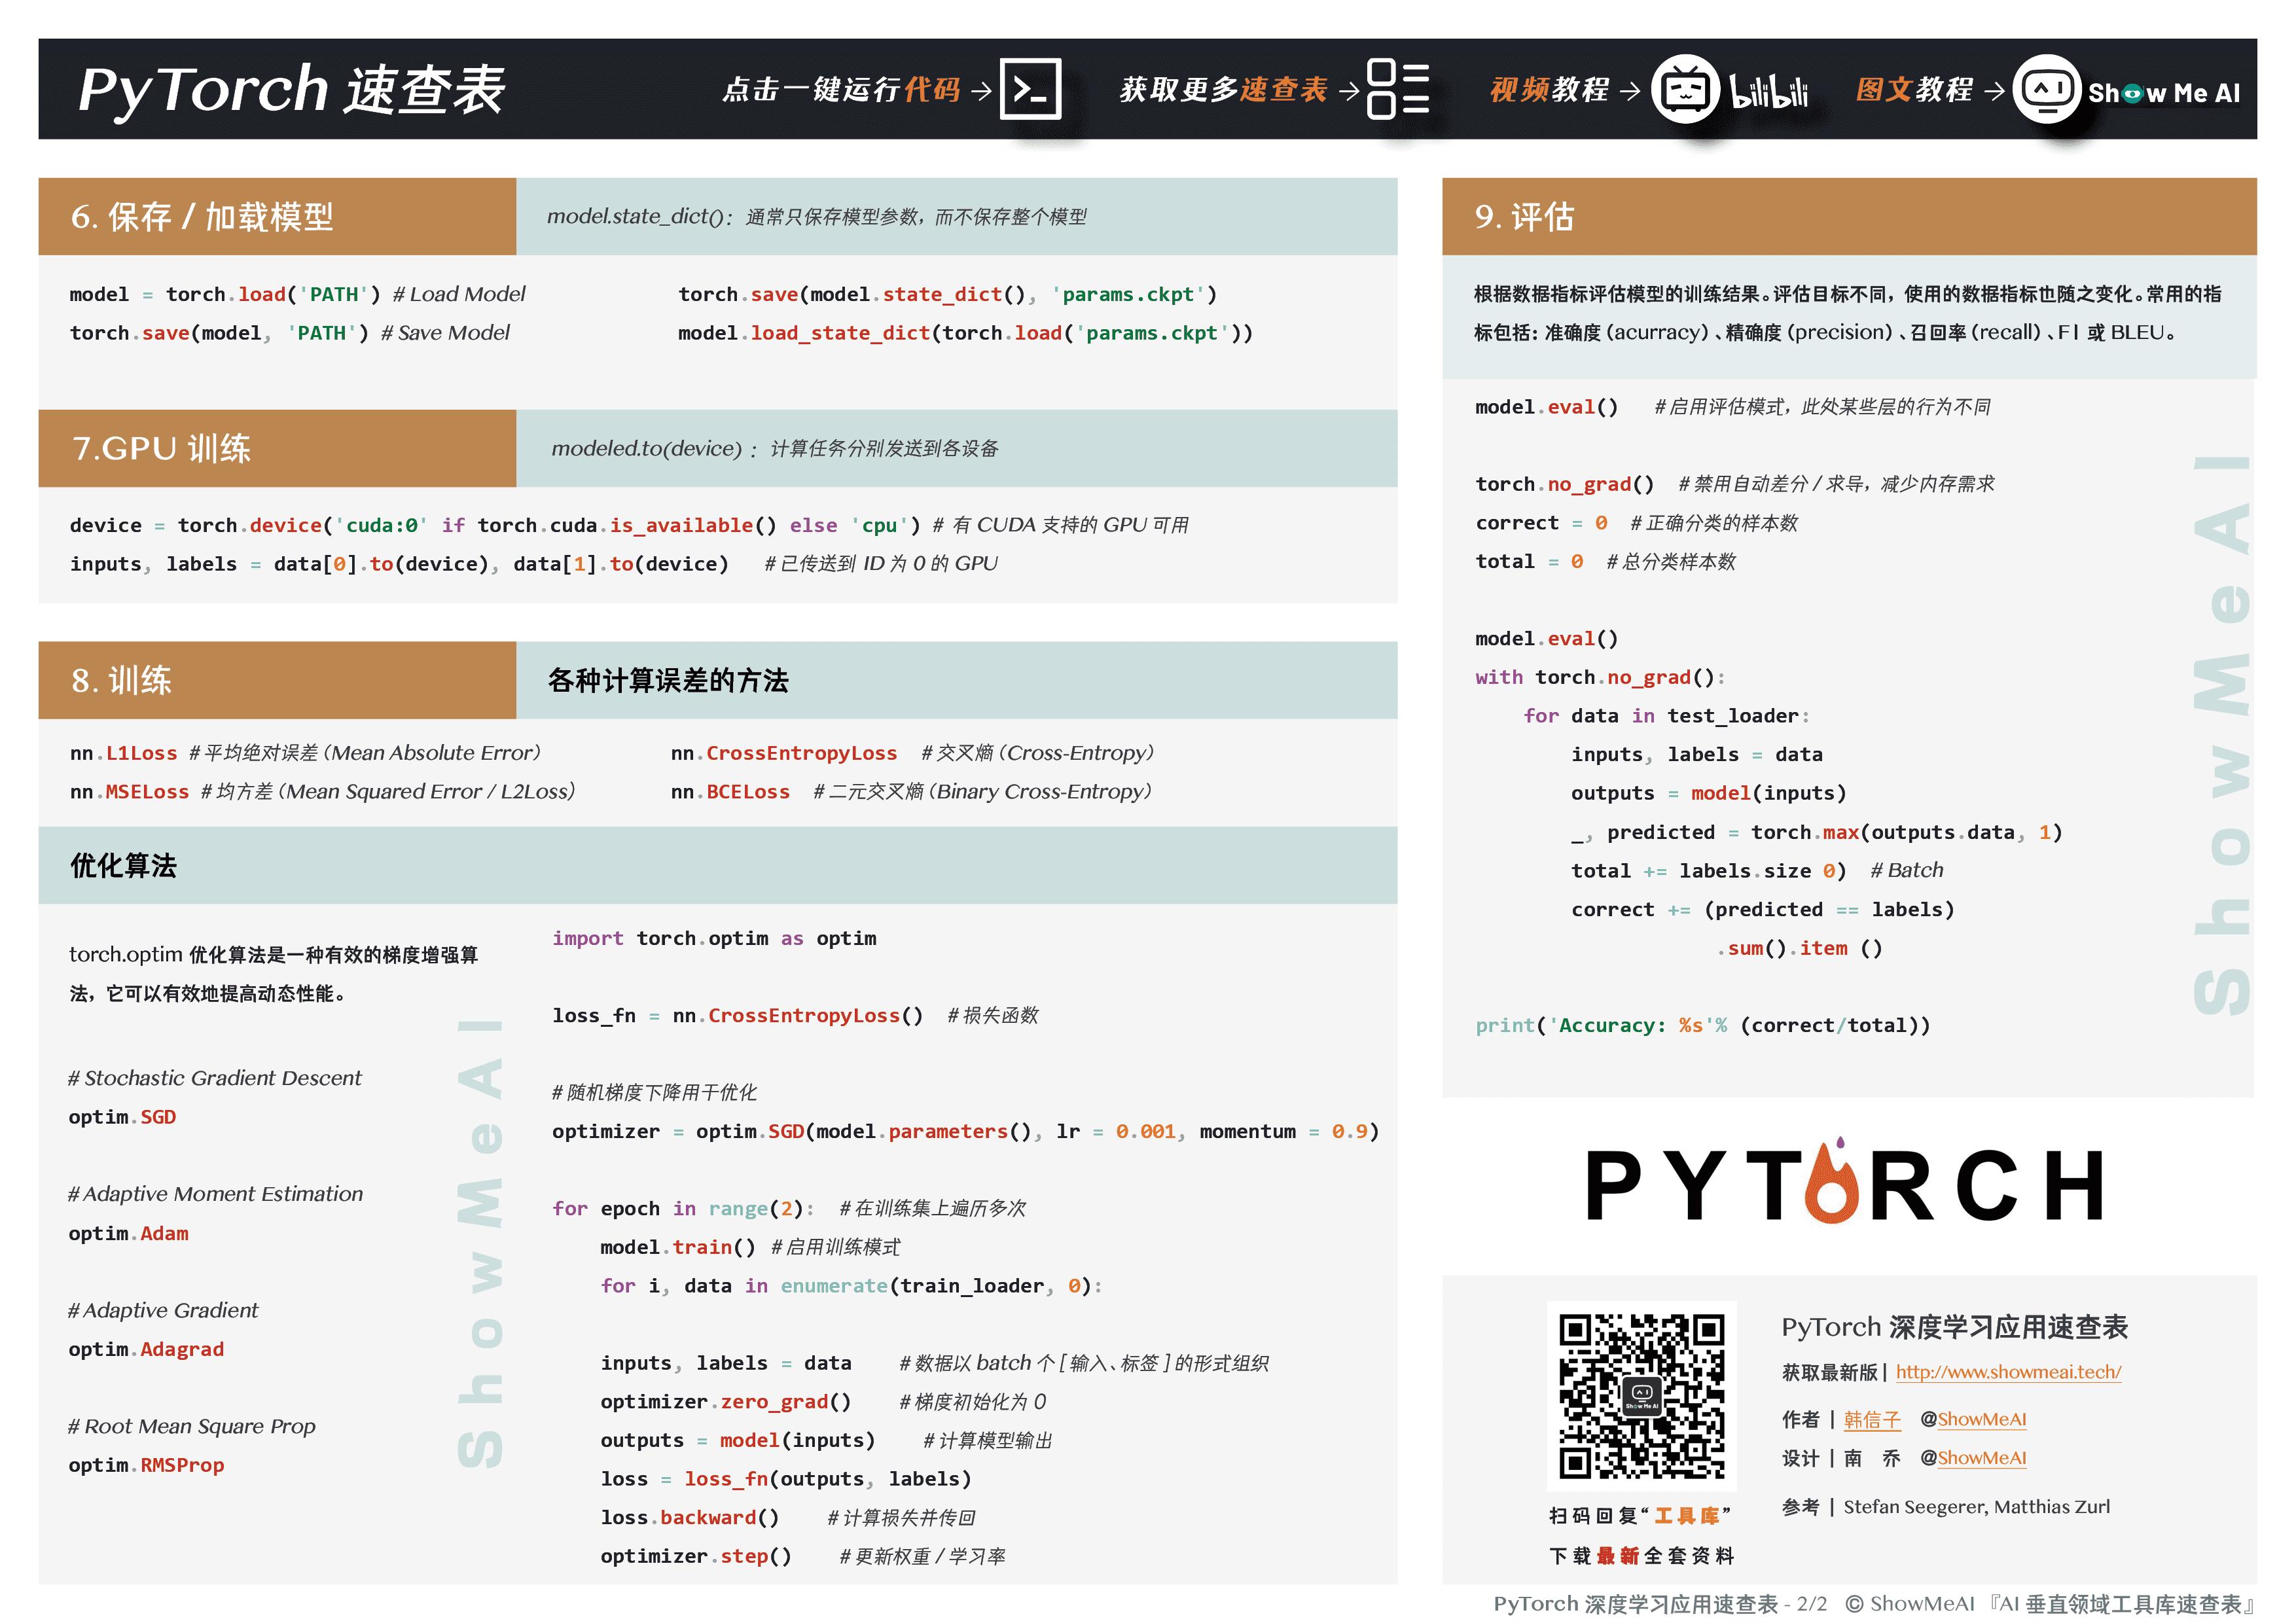Screen dimensions: 2296x1623
Task: Click the Show Me AI header logo text
Action: coord(2164,93)
